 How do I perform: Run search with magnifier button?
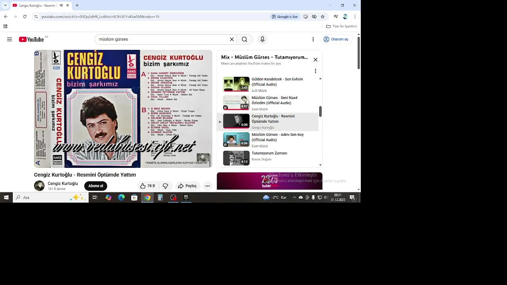tap(244, 39)
